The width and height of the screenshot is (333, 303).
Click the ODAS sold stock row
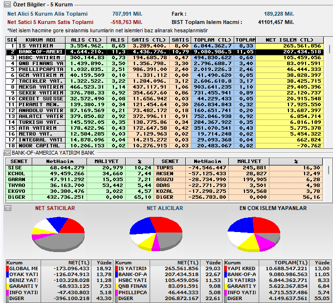[x=238, y=186]
